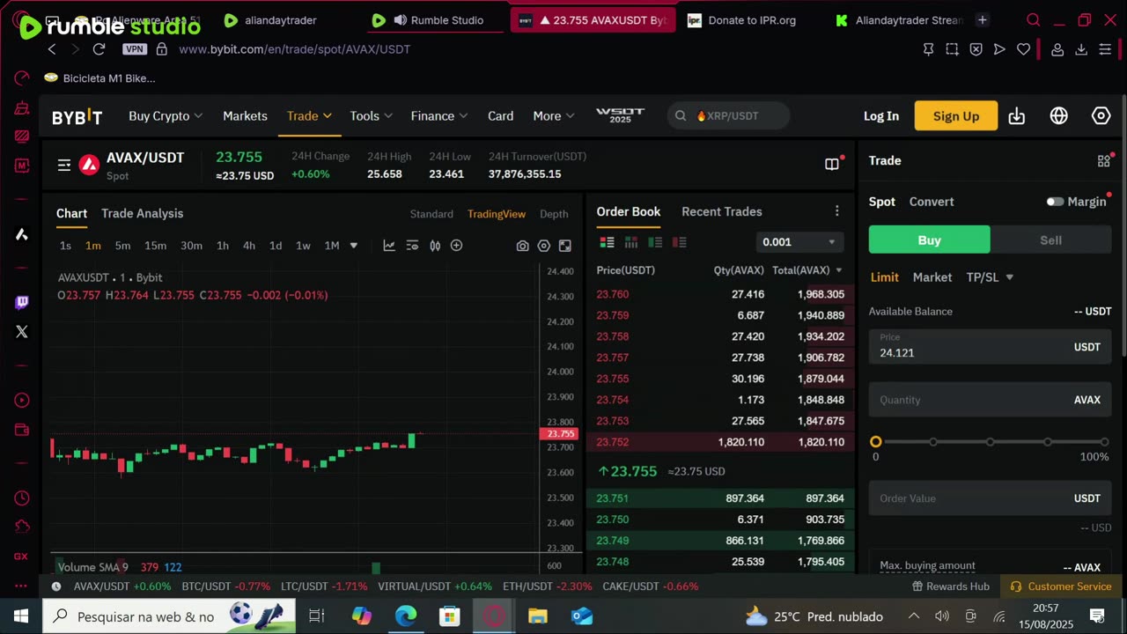Open File Explorer from taskbar
The image size is (1127, 634).
pos(537,616)
